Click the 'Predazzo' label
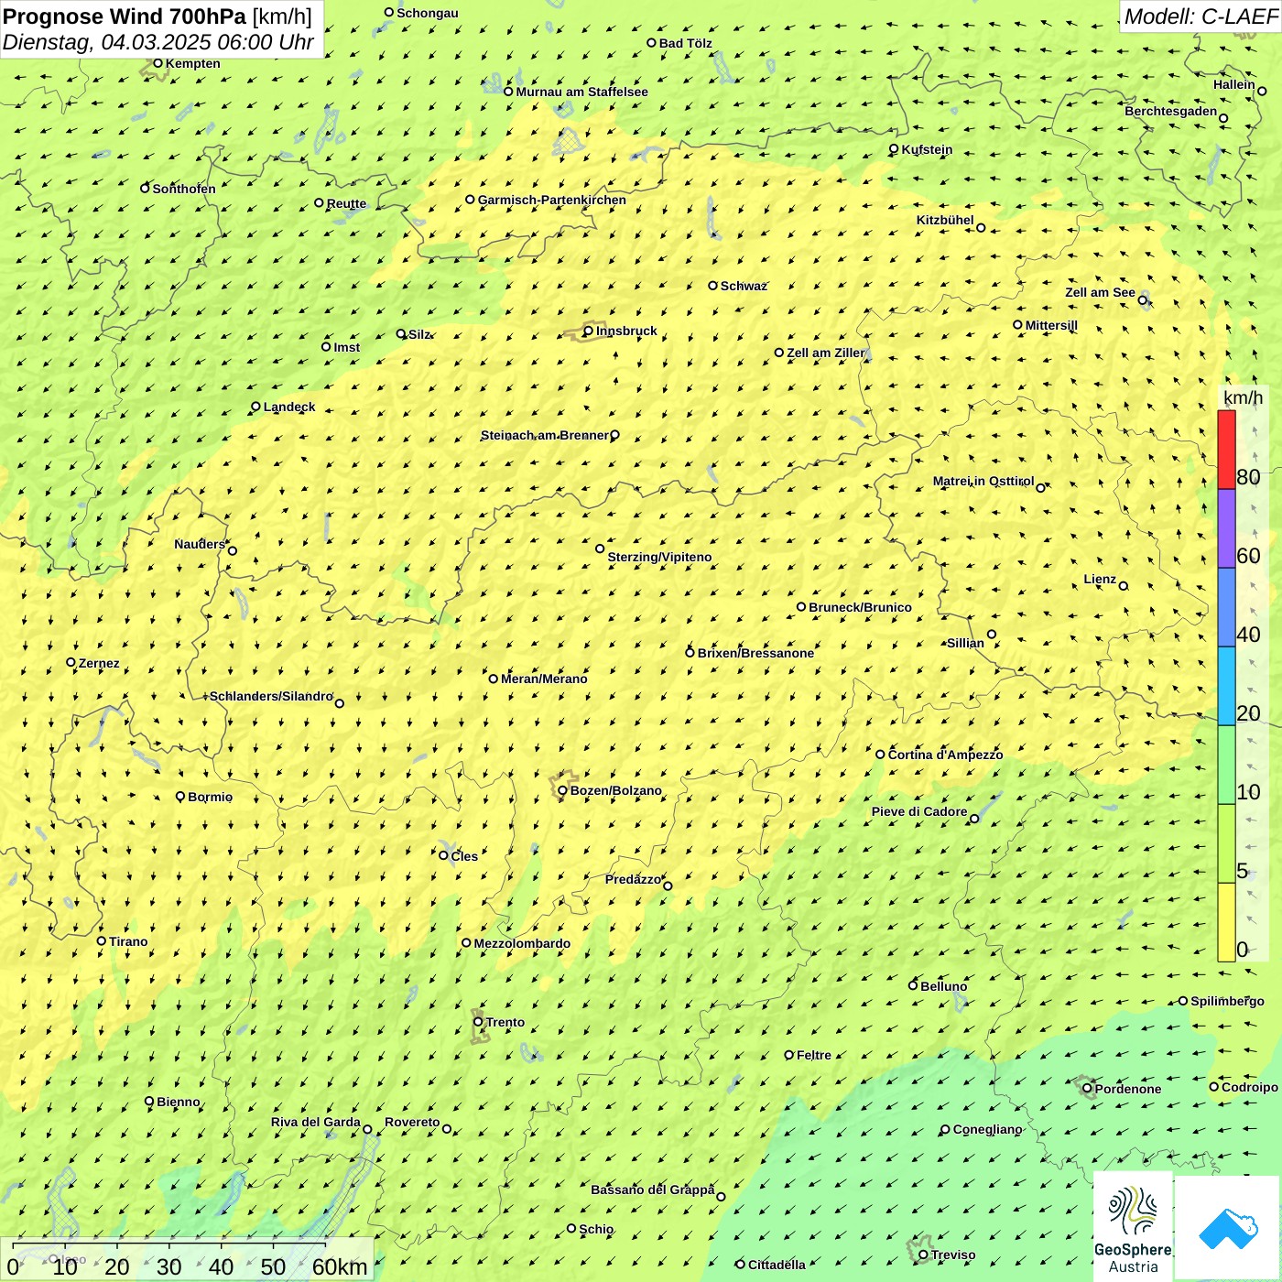Image resolution: width=1282 pixels, height=1282 pixels. (x=634, y=879)
